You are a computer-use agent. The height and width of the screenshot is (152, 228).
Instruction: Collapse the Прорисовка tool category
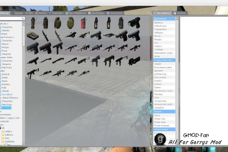pos(164,129)
